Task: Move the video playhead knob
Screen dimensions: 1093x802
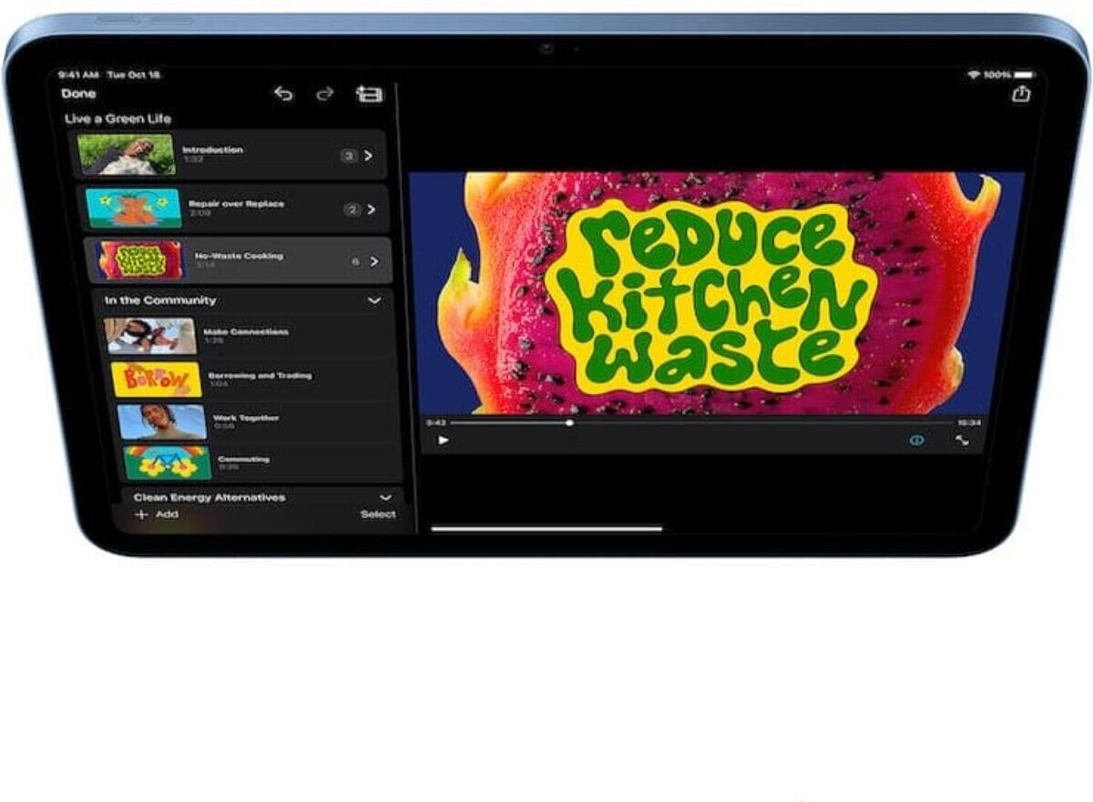Action: coord(569,422)
